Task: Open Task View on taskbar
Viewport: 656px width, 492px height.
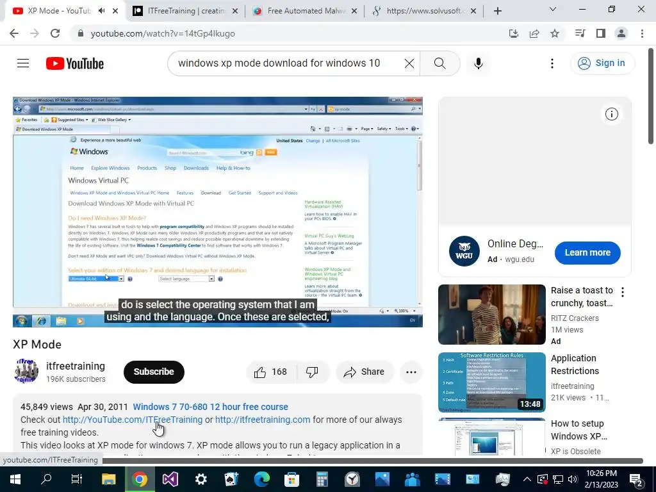Action: [77, 479]
